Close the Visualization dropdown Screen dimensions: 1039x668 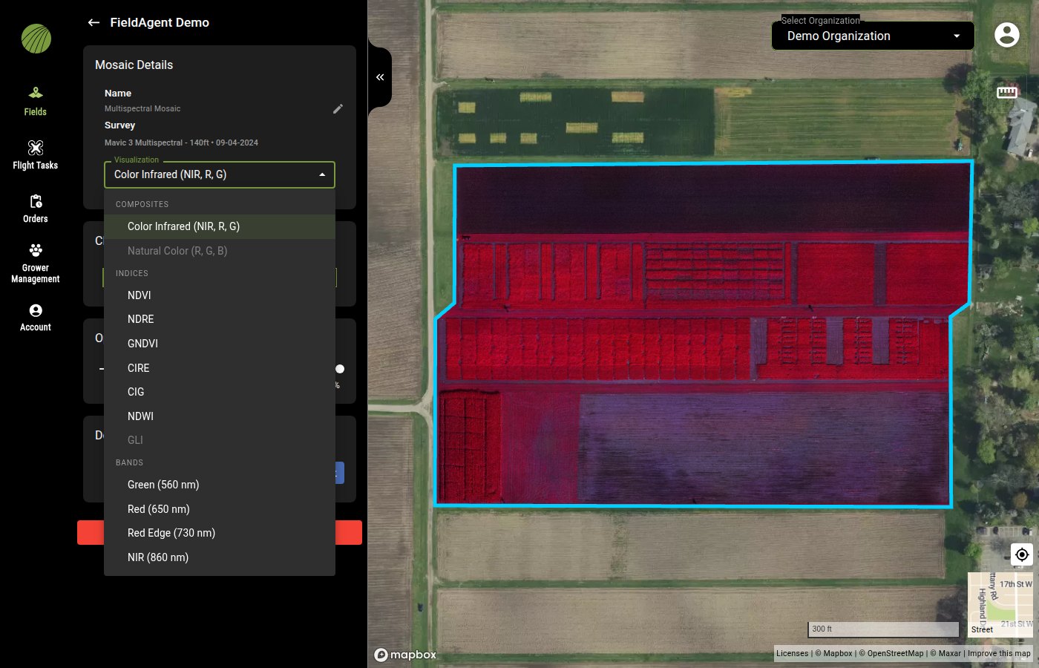[x=220, y=174]
